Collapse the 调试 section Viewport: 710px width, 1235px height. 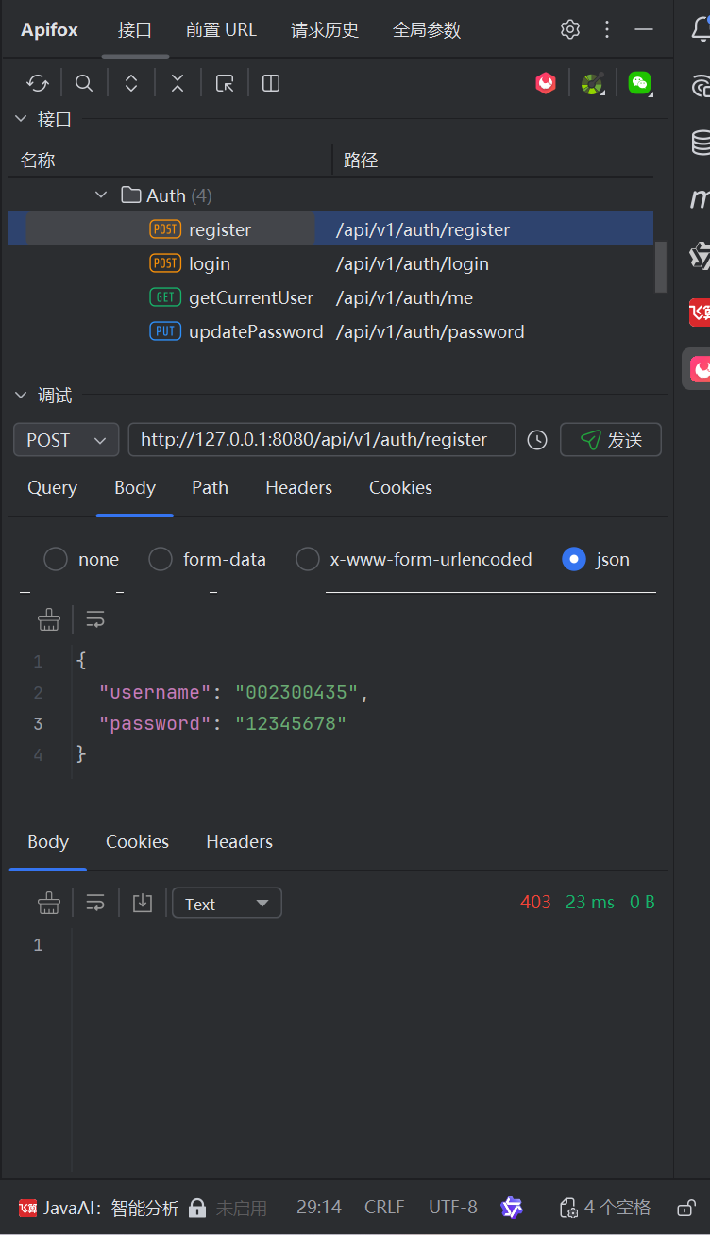tap(21, 396)
